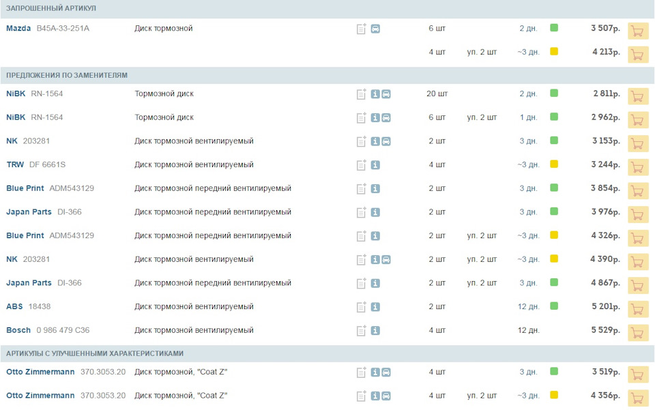
Task: Add Otto Zimmermann at 3 519р to cart
Action: click(638, 375)
